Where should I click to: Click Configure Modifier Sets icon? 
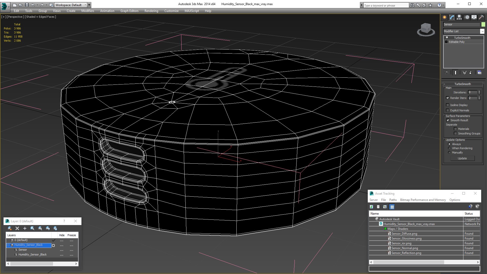click(x=479, y=73)
